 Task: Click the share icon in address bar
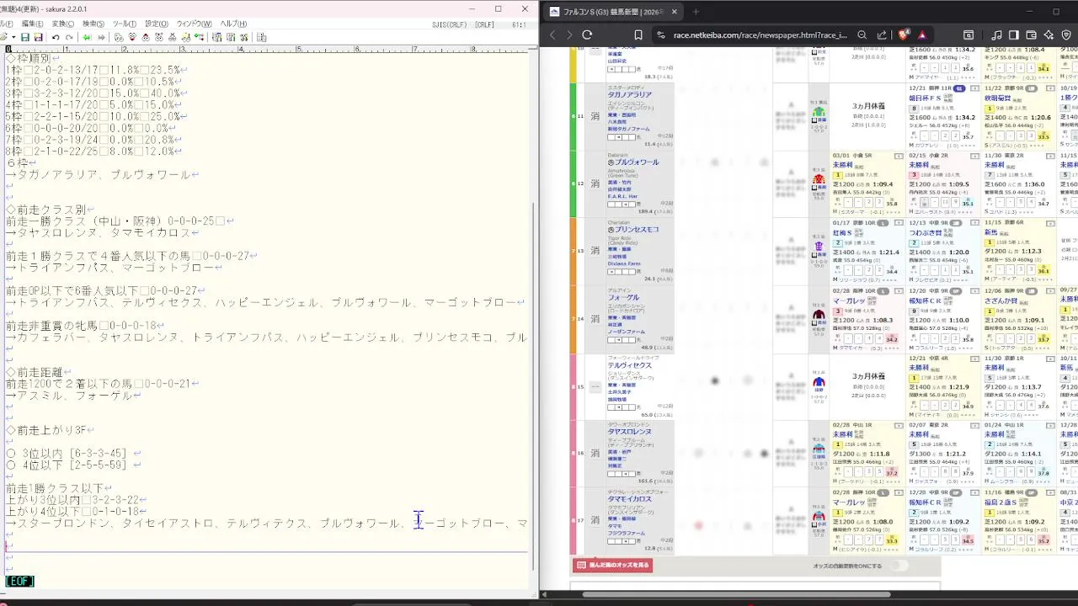point(882,35)
